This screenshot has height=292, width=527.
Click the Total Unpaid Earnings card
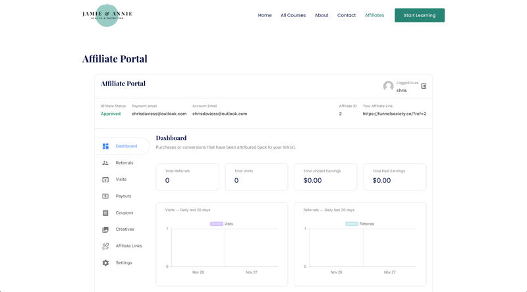pos(325,177)
